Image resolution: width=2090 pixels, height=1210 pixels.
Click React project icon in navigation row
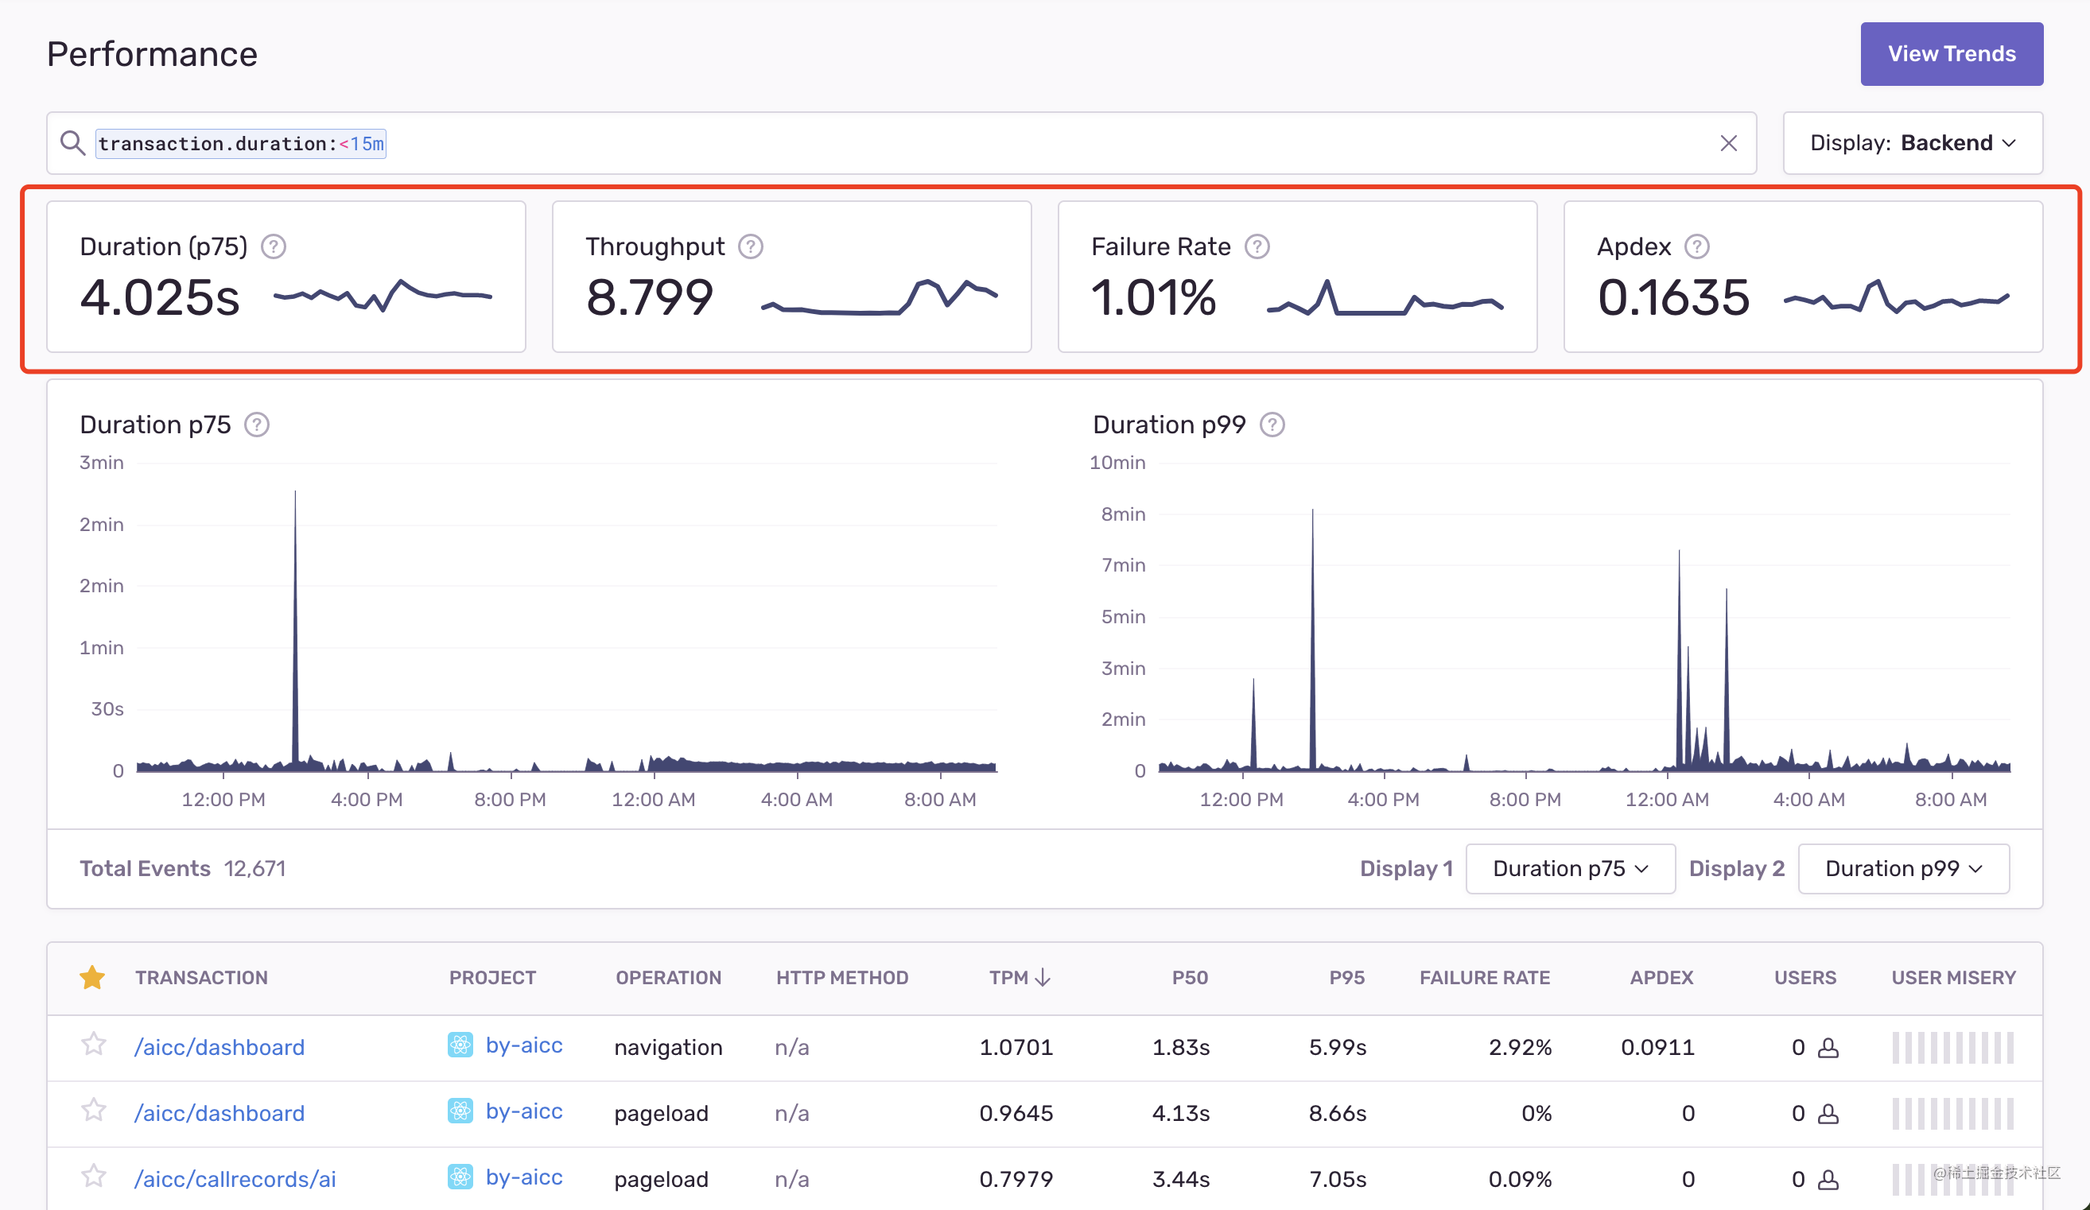point(460,1045)
